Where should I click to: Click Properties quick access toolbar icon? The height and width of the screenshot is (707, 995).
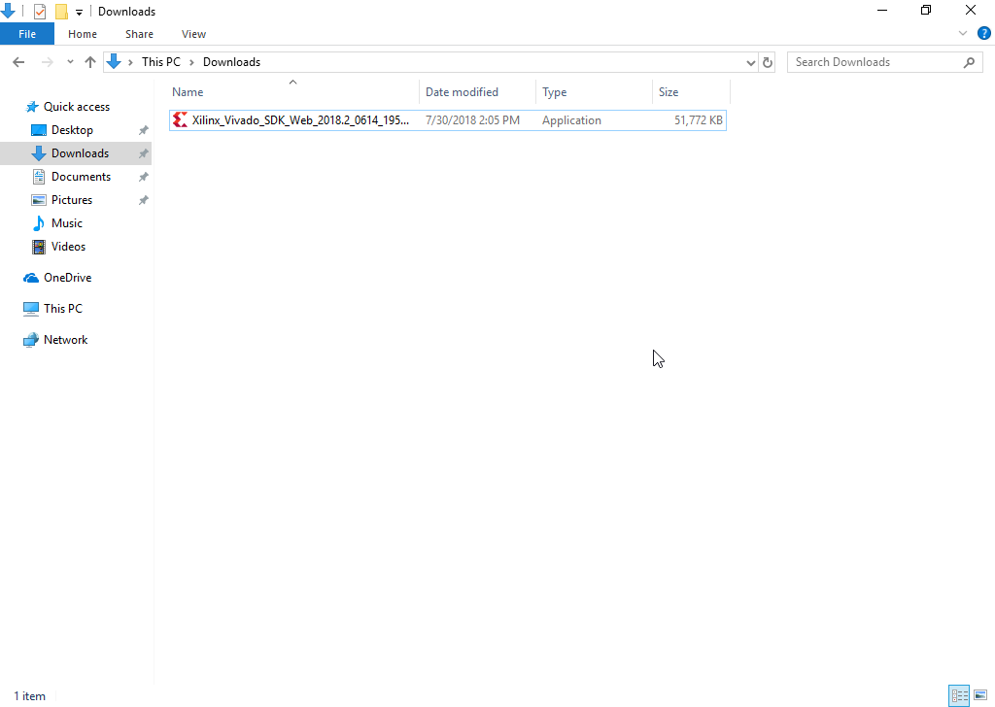tap(39, 12)
